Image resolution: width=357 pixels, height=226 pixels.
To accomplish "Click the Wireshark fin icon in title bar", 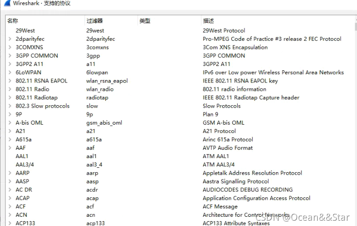I will pyautogui.click(x=7, y=3).
